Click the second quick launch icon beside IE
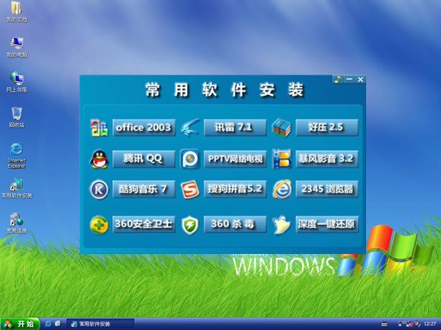 point(58,324)
